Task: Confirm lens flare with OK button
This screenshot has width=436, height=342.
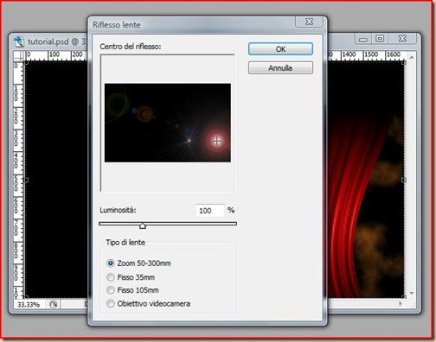Action: coord(280,49)
